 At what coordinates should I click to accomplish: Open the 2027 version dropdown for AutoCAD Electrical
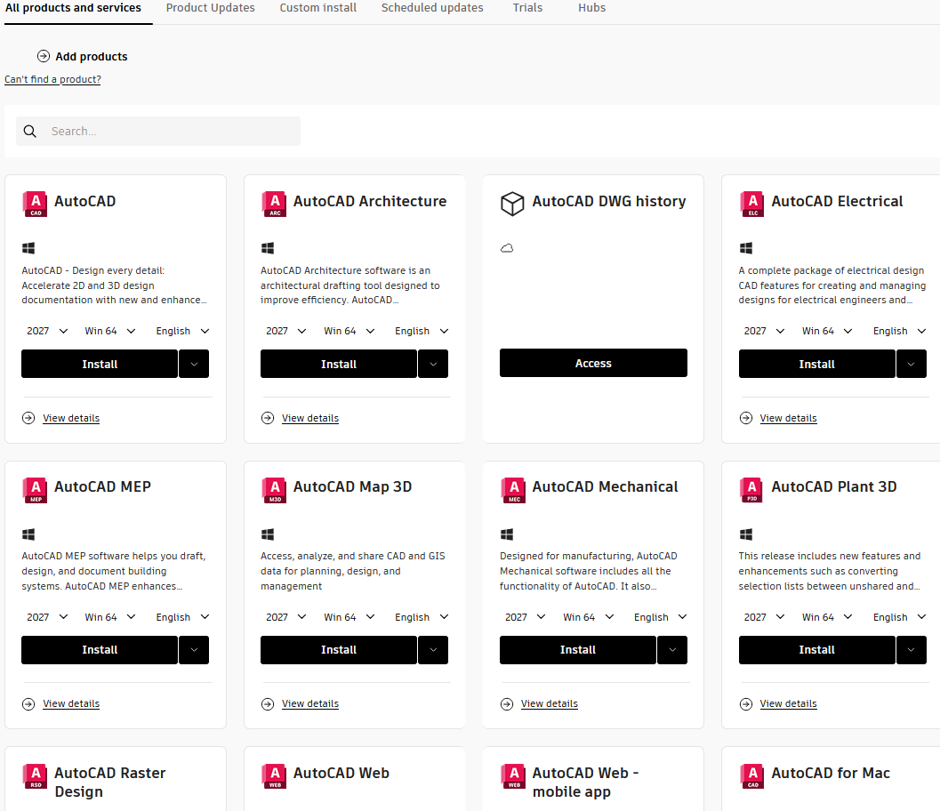(764, 331)
